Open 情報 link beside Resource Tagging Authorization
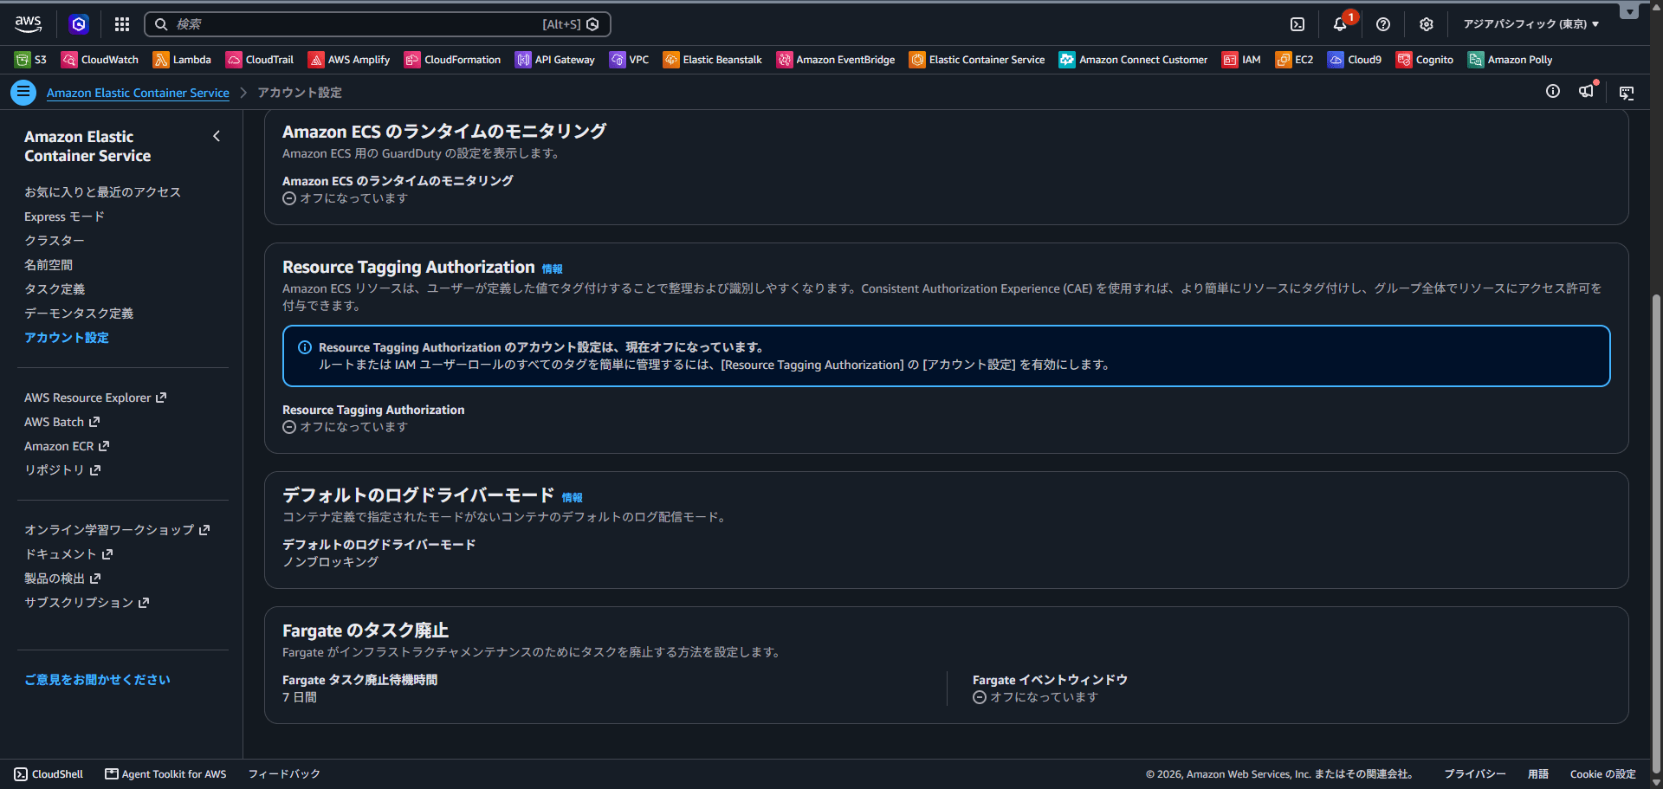This screenshot has width=1663, height=789. (552, 268)
